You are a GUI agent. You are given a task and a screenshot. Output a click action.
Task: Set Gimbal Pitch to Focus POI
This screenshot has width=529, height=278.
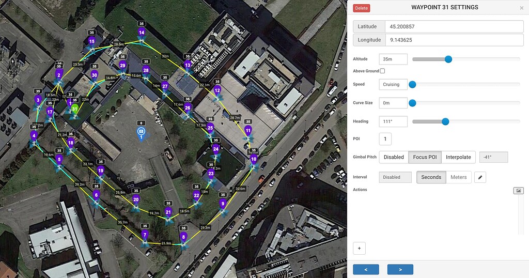coord(425,157)
